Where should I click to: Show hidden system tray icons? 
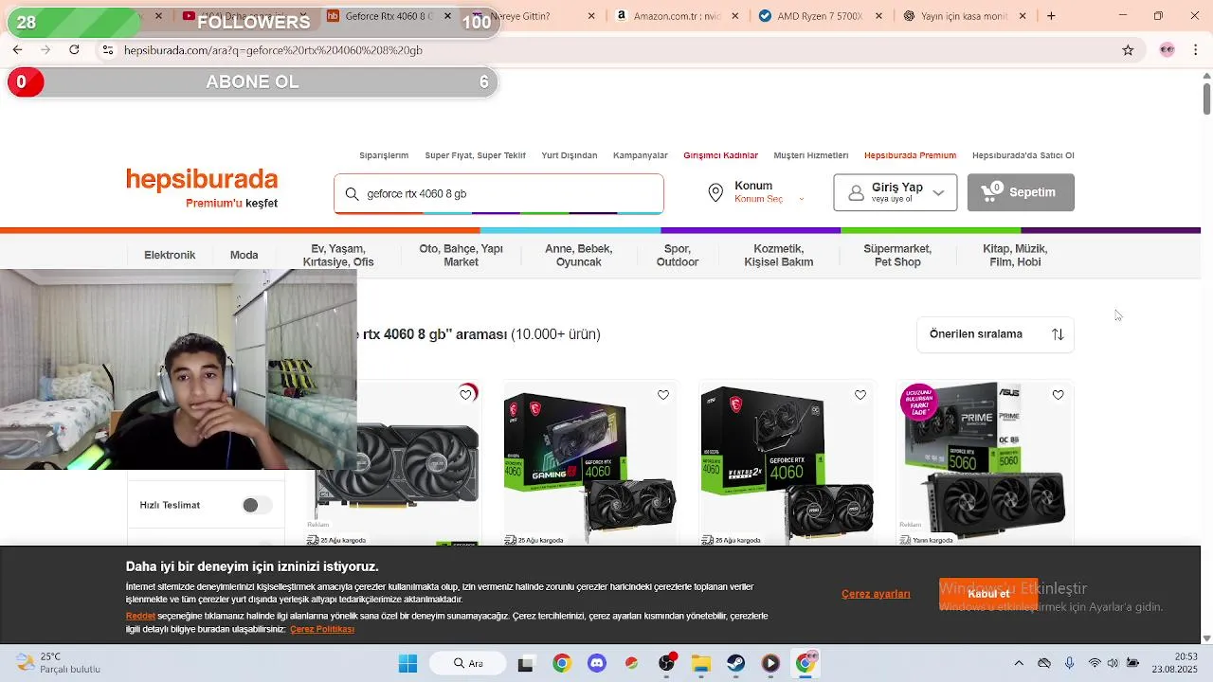(1019, 663)
